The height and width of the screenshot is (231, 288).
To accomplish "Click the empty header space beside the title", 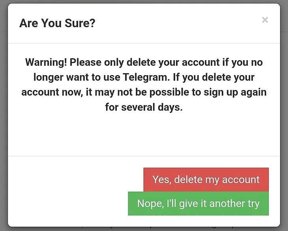I will 178,23.
